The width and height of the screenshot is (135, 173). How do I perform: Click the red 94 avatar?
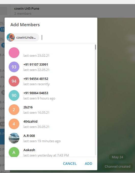click(14, 81)
